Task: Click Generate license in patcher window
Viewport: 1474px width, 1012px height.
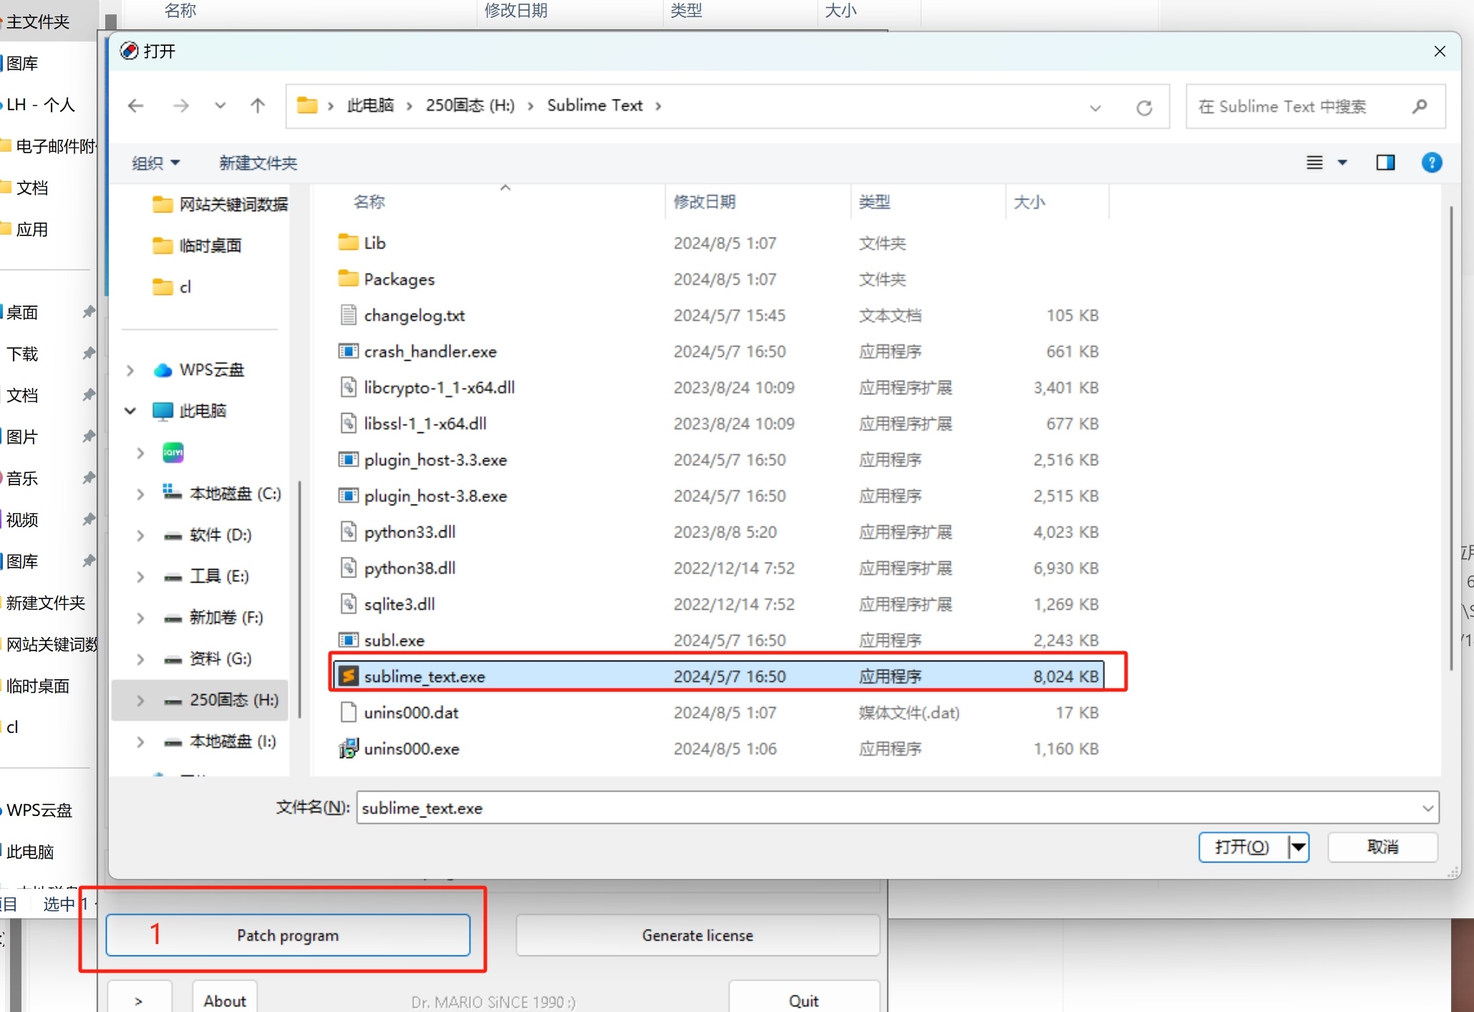Action: click(x=697, y=935)
